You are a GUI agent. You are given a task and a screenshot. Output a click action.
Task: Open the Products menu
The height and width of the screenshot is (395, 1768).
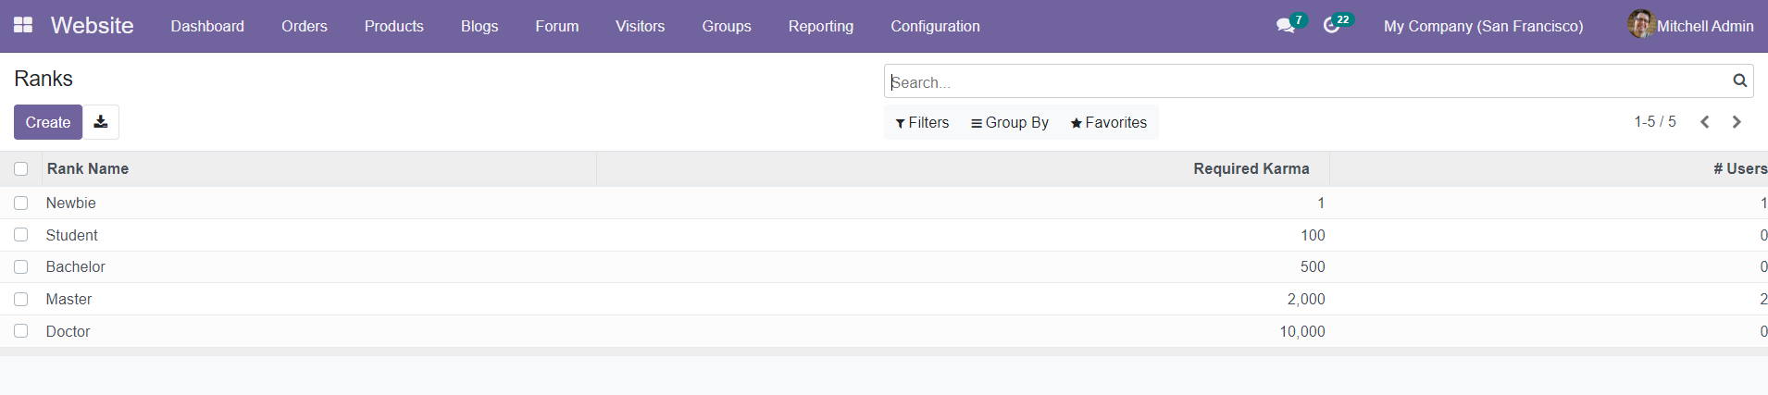click(394, 26)
